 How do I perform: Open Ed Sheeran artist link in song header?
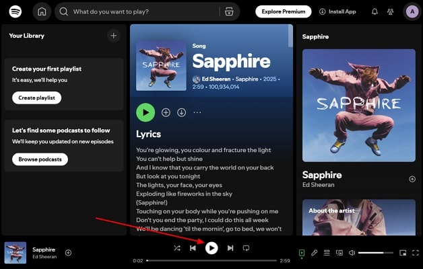[x=216, y=79]
